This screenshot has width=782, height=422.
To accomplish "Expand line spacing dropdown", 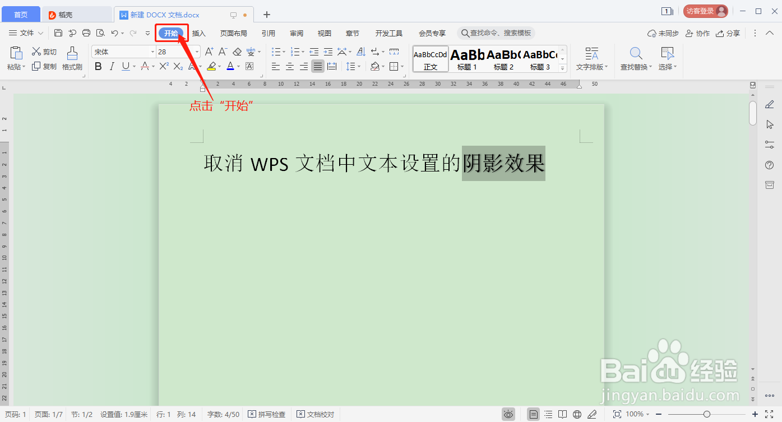I will pyautogui.click(x=360, y=66).
